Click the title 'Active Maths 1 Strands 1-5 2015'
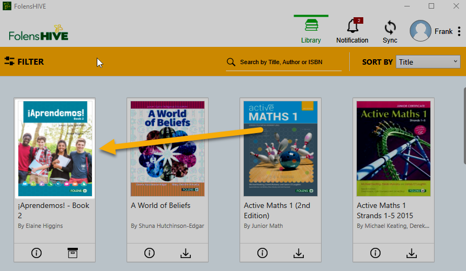 (385, 210)
